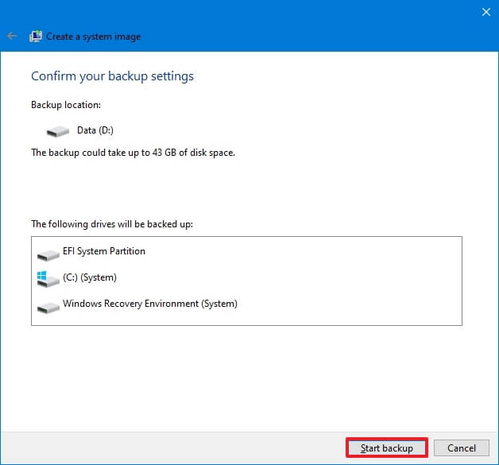Screen dimensions: 499x465
Task: Click the 'Confirm your backup settings' heading
Action: point(112,76)
